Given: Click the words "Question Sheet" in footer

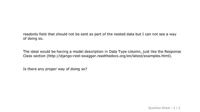Looking at the screenshot, I should coord(159,108).
